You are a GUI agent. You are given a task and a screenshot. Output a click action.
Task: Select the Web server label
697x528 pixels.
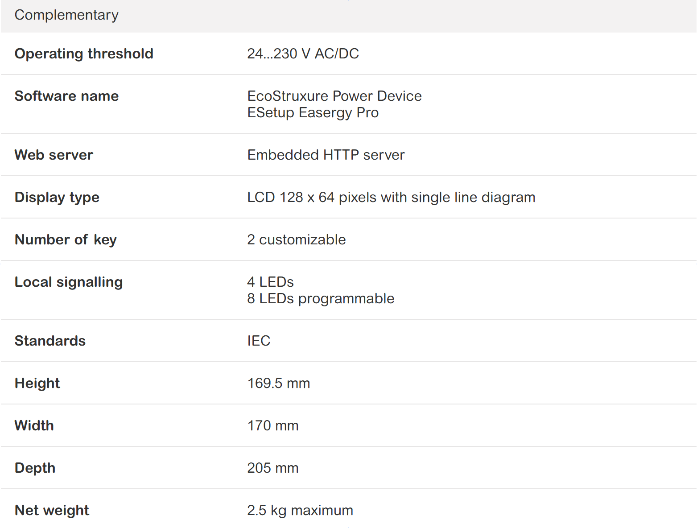tap(54, 155)
